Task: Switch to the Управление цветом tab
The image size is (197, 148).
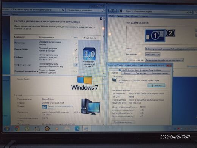Action: [159, 73]
